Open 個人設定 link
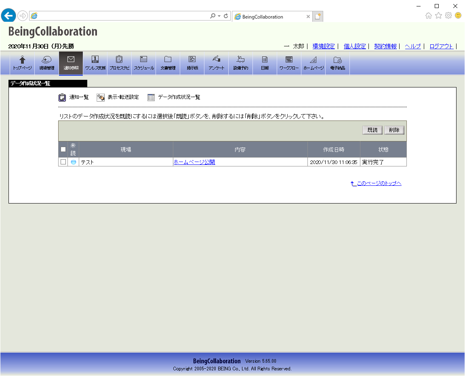 [x=355, y=46]
